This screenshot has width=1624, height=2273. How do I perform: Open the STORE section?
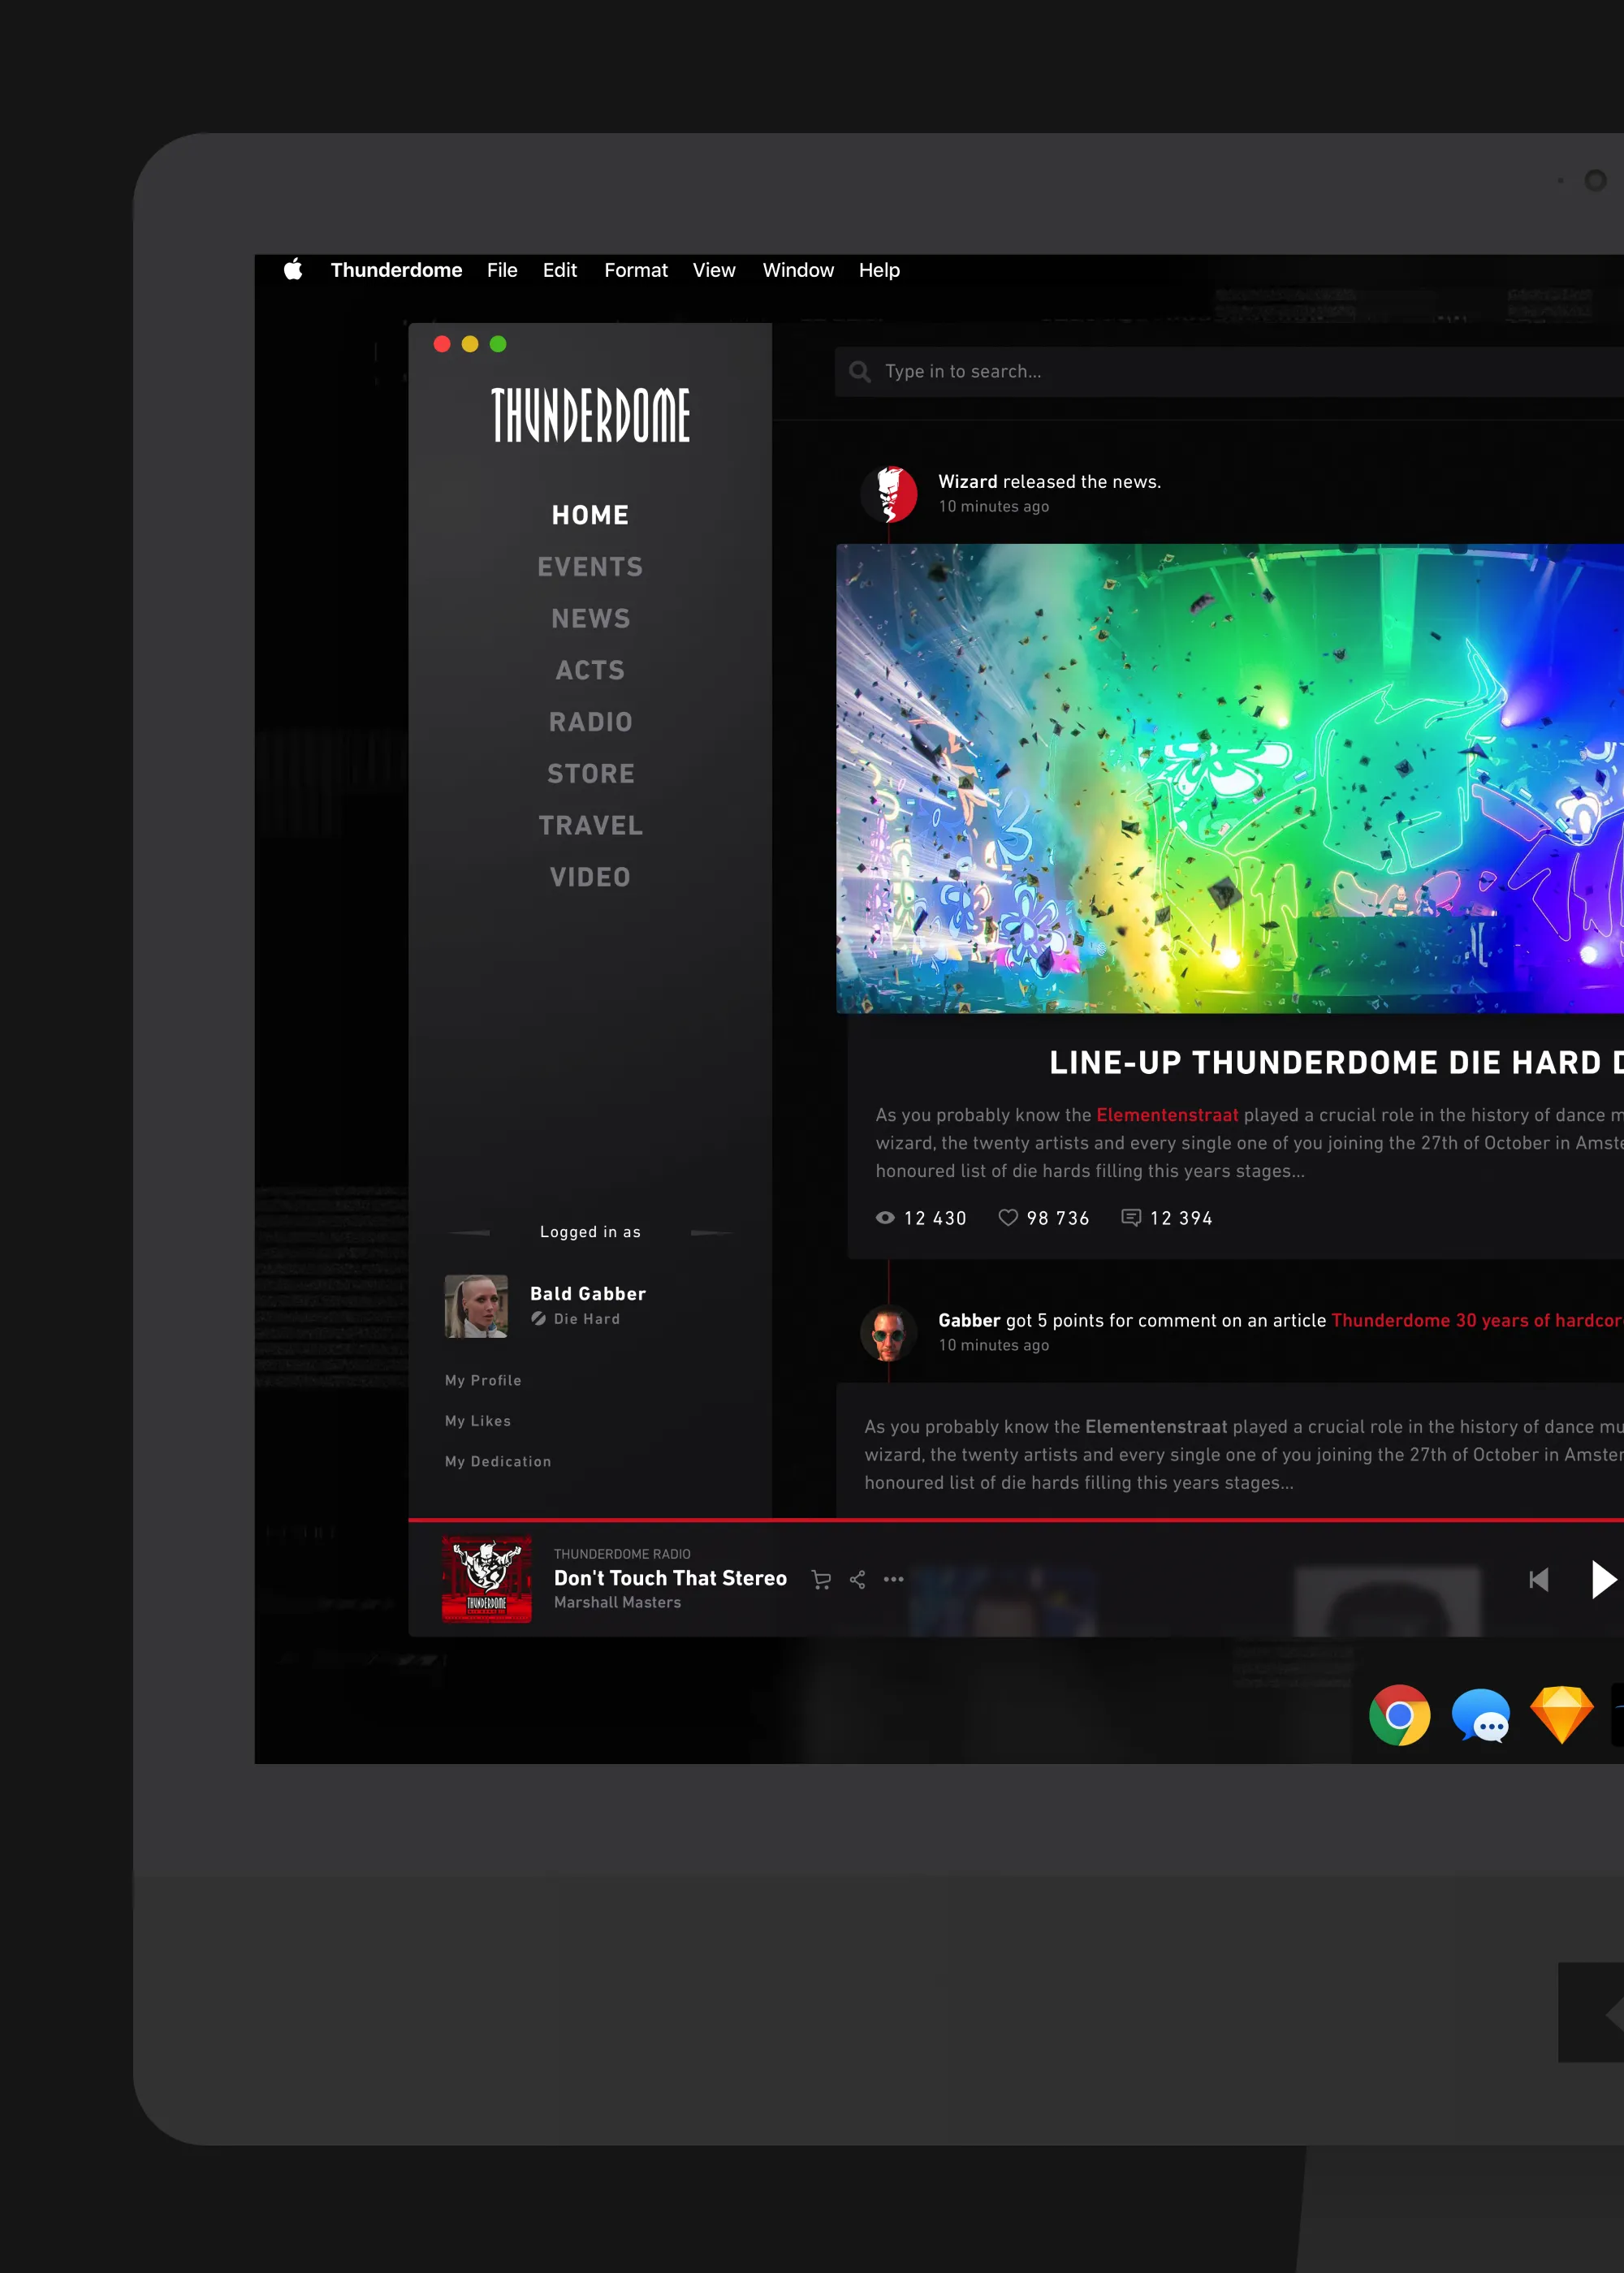click(x=590, y=774)
